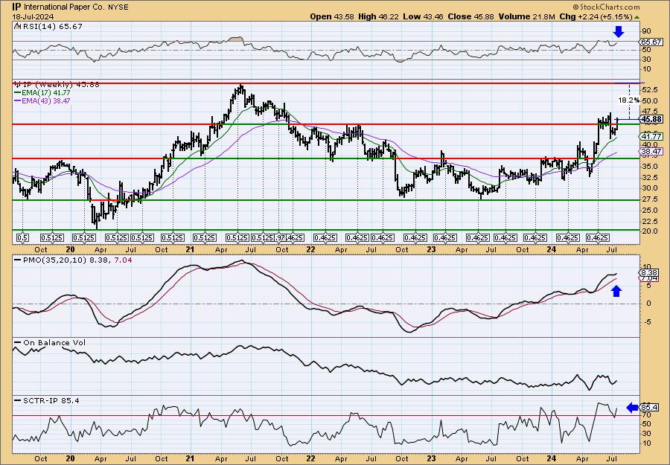Click the PMO legend line symbol
Viewport: 670px width, 465px height.
click(18, 260)
